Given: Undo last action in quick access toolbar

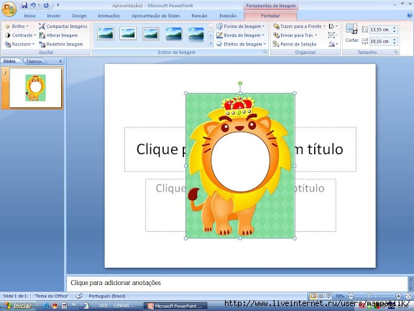Looking at the screenshot, I should tap(33, 5).
